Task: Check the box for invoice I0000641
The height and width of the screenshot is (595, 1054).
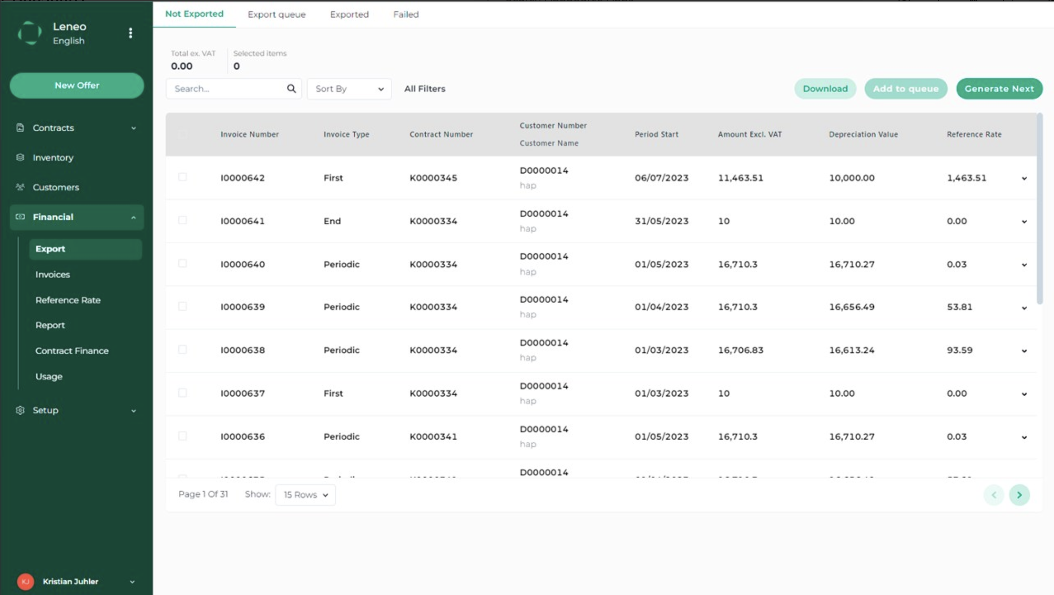Action: click(x=182, y=220)
